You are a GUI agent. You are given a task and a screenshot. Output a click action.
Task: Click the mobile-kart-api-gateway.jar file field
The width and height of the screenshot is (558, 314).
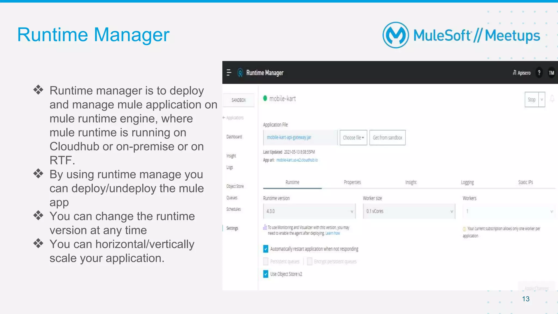point(300,138)
